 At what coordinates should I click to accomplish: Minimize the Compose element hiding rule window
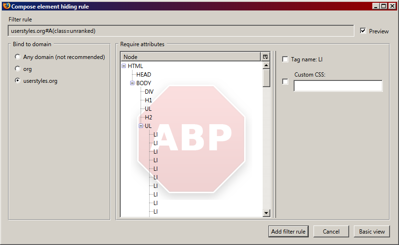tap(376, 6)
